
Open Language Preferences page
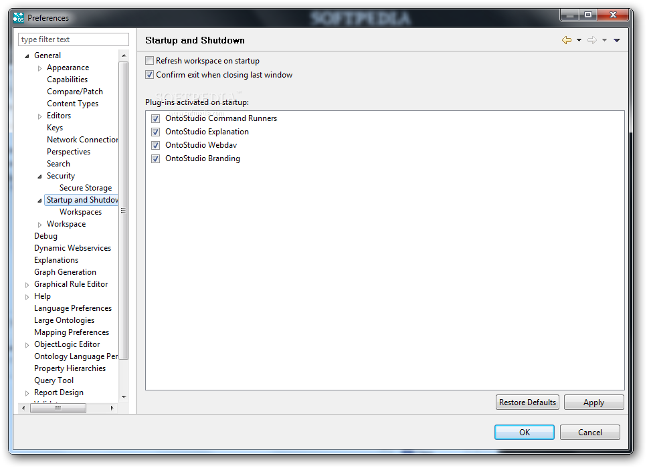tap(73, 308)
